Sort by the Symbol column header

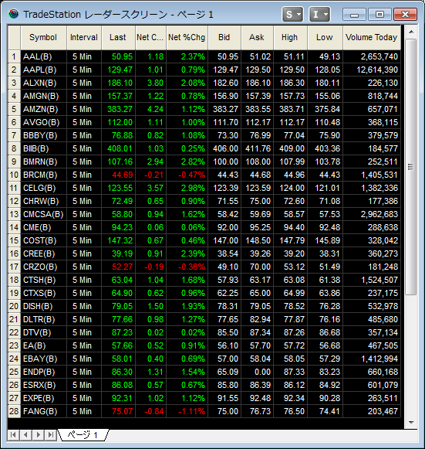pyautogui.click(x=43, y=38)
